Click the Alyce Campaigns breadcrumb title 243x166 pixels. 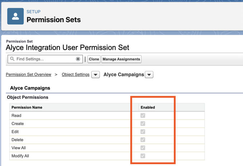[x=124, y=75]
